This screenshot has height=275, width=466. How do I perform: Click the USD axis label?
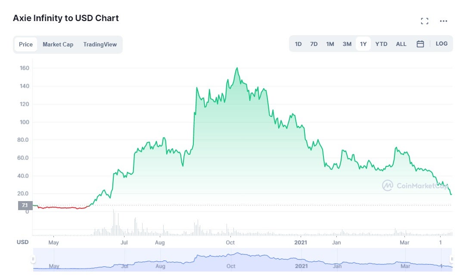[22, 242]
